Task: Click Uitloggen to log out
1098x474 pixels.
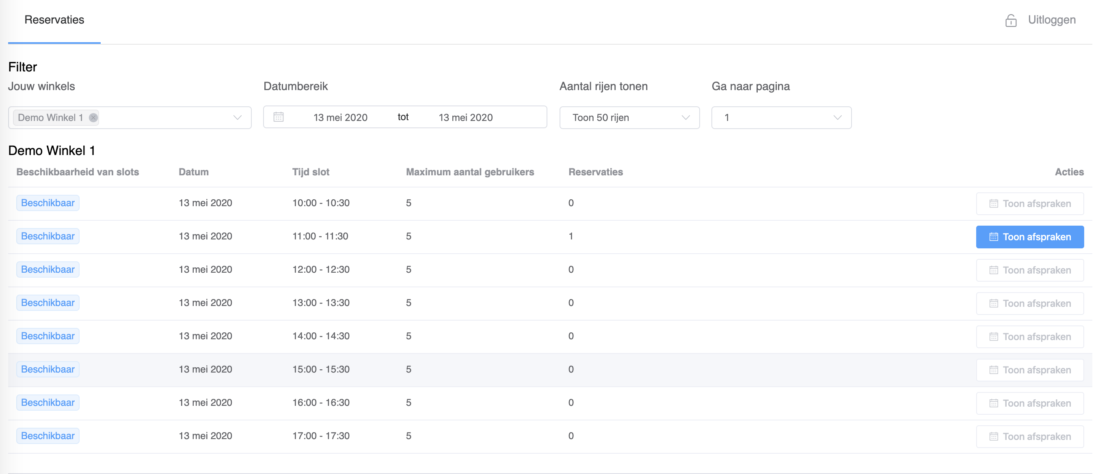Action: tap(1052, 20)
